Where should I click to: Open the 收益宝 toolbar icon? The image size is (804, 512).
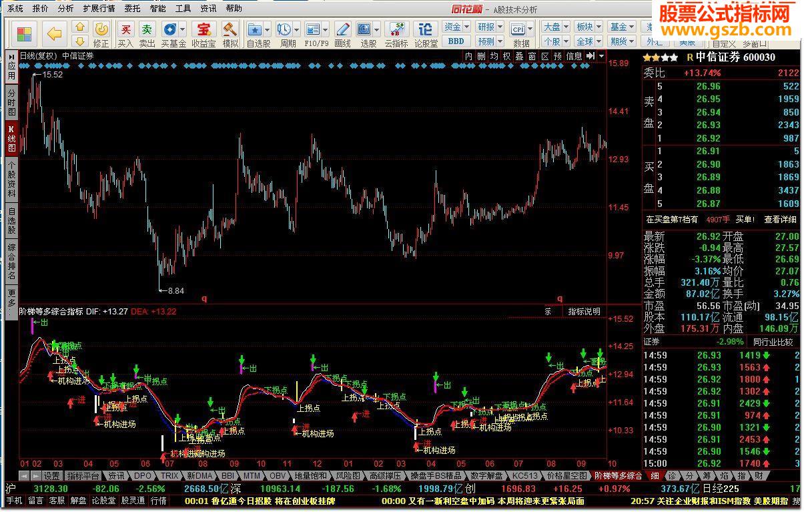(204, 34)
